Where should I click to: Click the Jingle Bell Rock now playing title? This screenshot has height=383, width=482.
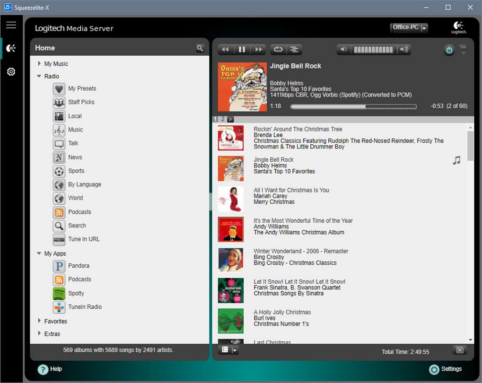pos(296,66)
